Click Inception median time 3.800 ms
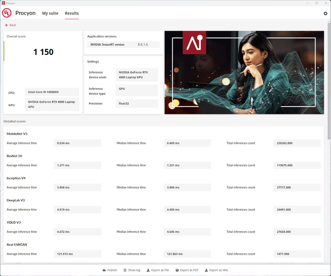Screen dimensions: 331x276 click(x=187, y=187)
